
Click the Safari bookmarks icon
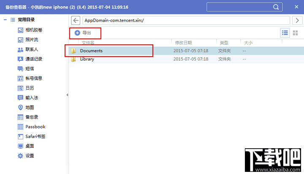(20, 136)
